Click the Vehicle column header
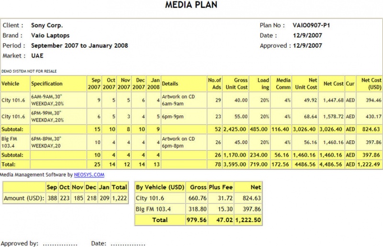Screen dimensions: 383x247 (x=10, y=84)
